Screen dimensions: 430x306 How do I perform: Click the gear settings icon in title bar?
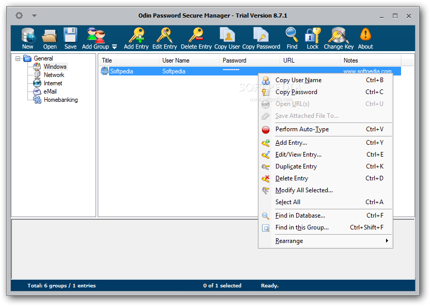point(19,16)
